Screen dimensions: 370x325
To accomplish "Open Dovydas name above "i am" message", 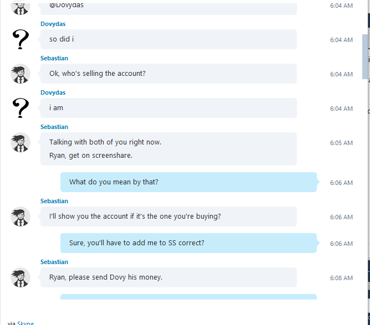I will tap(53, 92).
